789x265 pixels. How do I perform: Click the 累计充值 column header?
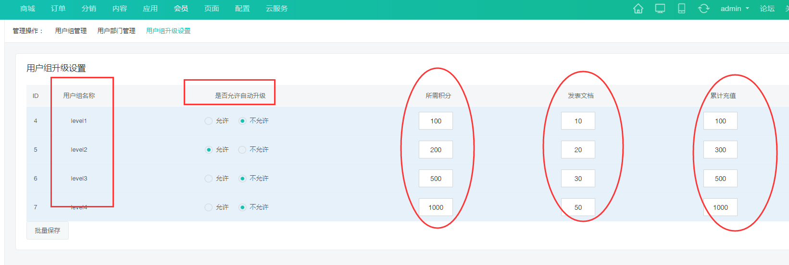coord(723,96)
